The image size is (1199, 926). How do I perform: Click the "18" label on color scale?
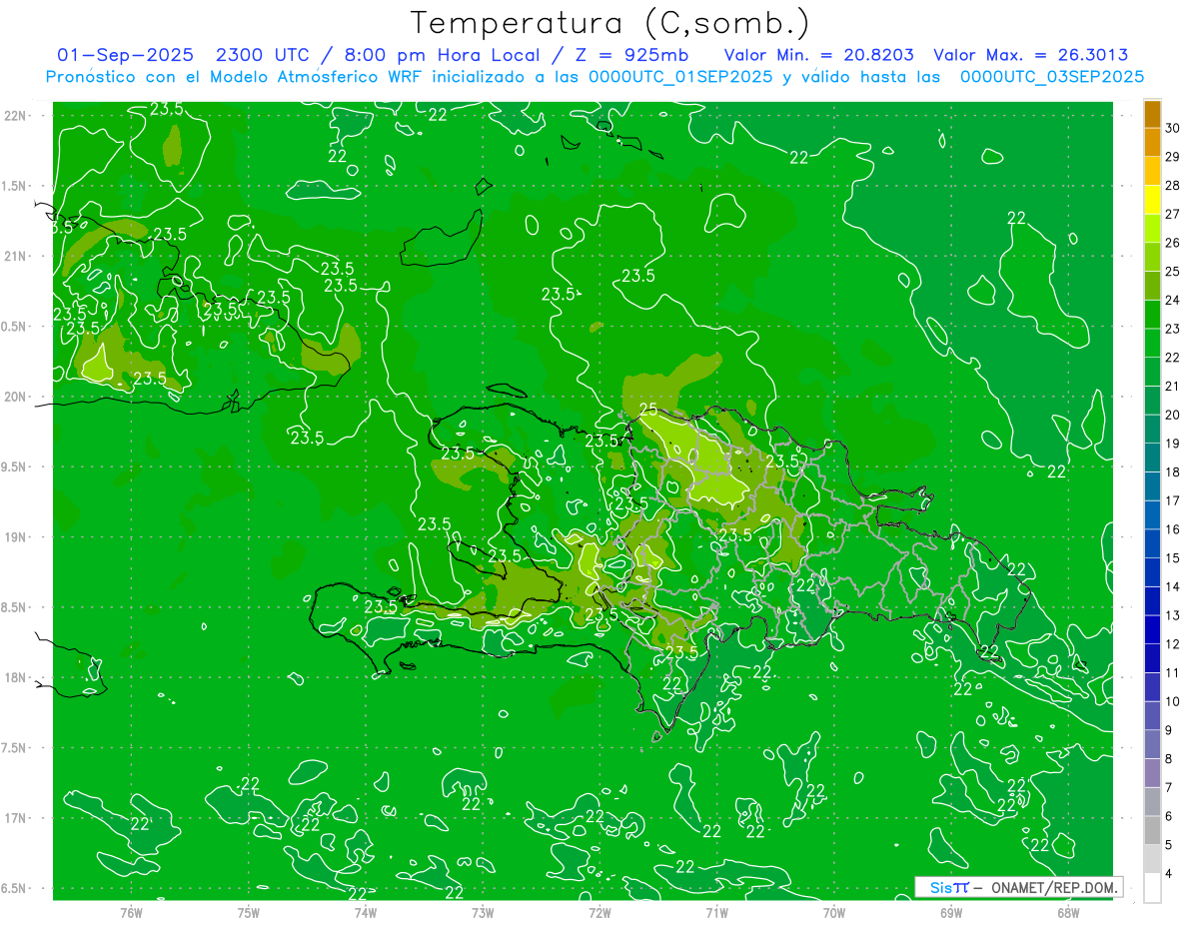(1173, 471)
